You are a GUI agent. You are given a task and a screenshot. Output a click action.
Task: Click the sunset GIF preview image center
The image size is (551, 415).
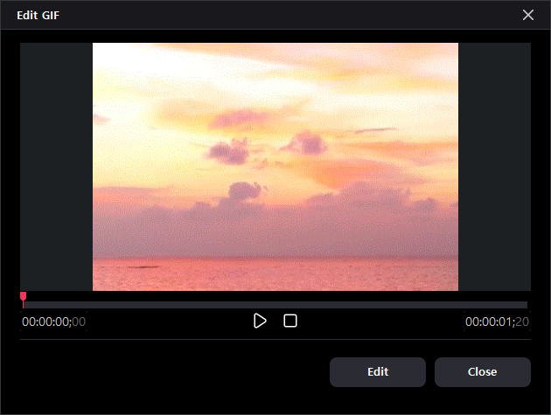[x=275, y=166]
